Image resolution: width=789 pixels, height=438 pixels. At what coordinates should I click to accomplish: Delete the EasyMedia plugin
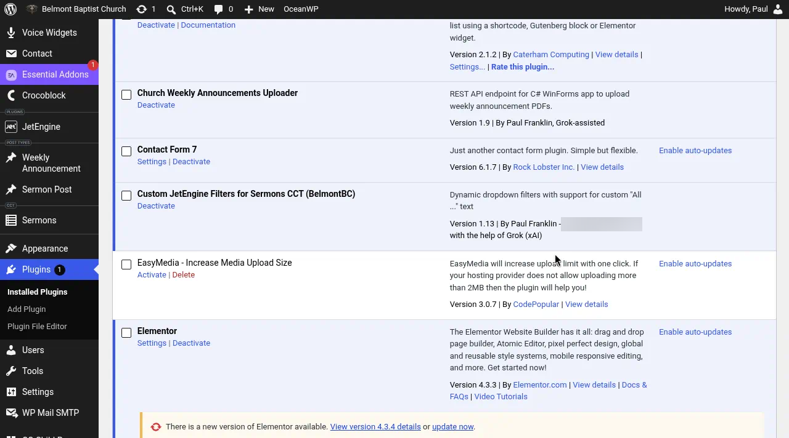click(183, 275)
